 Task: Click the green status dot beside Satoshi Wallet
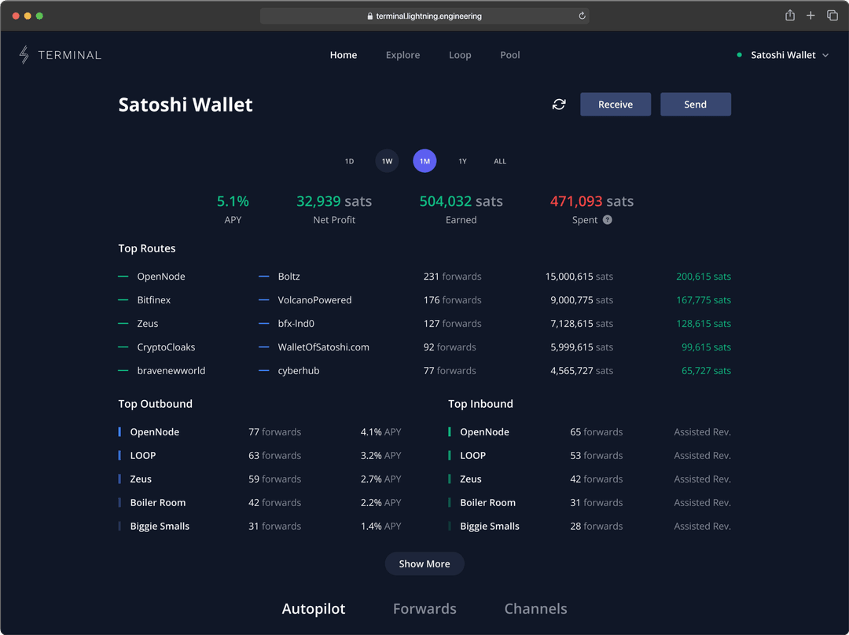(x=738, y=55)
